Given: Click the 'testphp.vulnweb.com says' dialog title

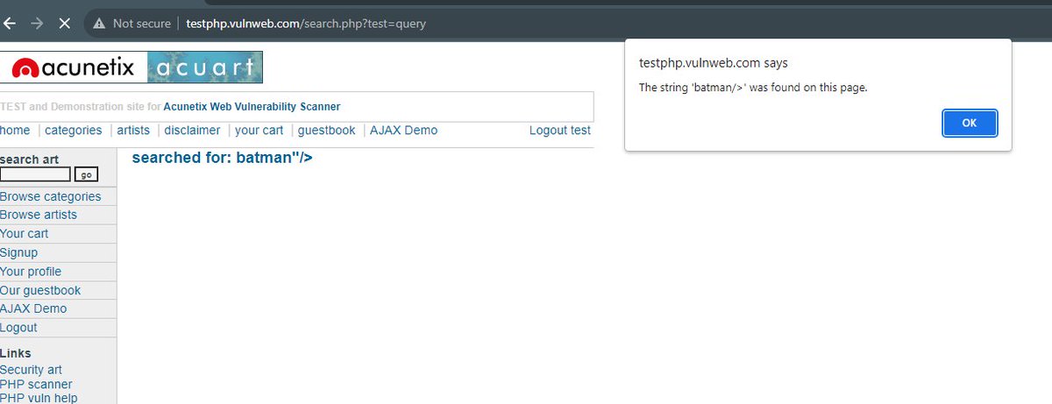Looking at the screenshot, I should click(714, 63).
